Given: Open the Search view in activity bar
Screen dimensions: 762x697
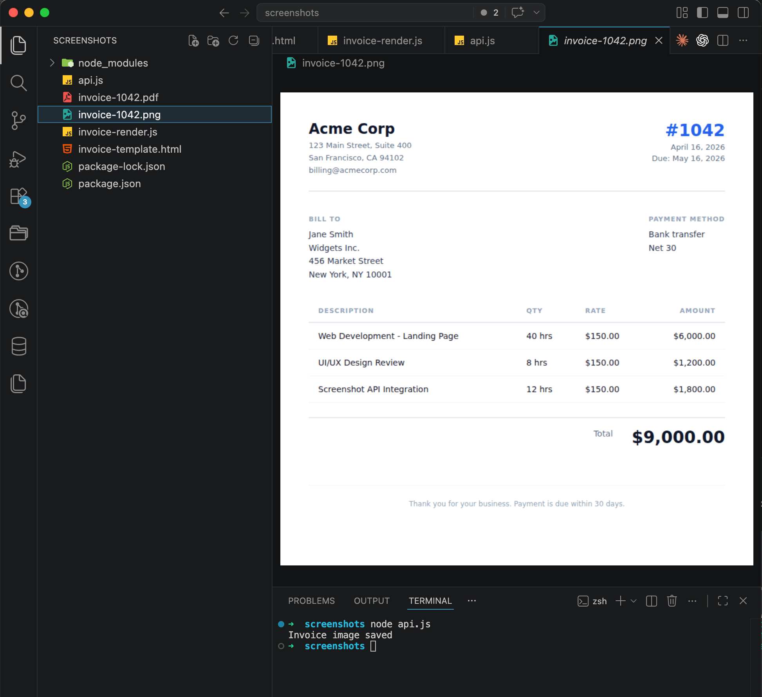Looking at the screenshot, I should (x=18, y=83).
